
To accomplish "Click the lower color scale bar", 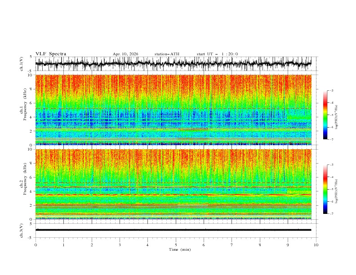I will [x=325, y=189].
